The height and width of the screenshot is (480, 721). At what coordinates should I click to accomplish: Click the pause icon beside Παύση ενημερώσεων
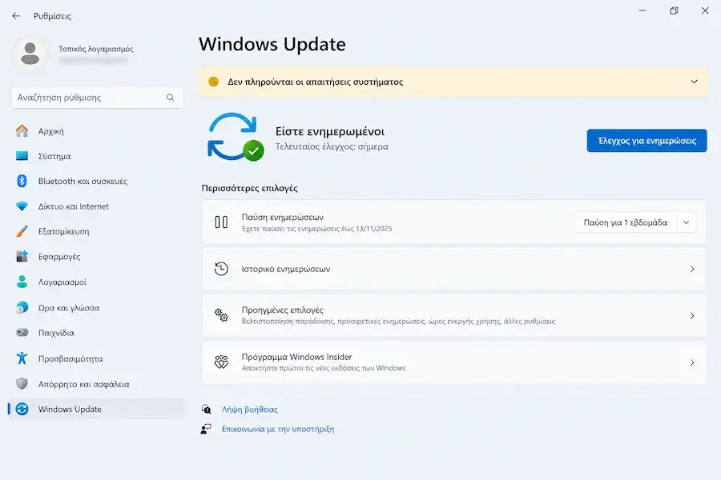[221, 222]
